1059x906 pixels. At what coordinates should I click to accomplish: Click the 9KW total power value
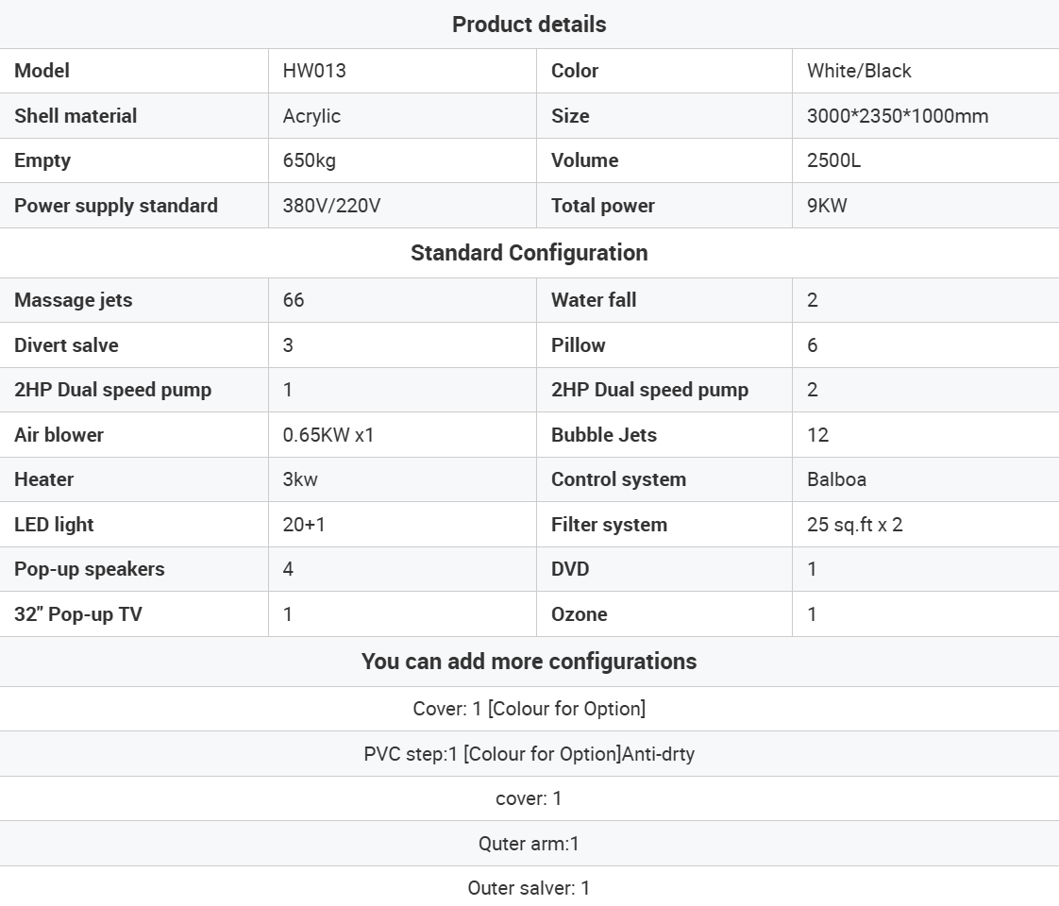827,206
